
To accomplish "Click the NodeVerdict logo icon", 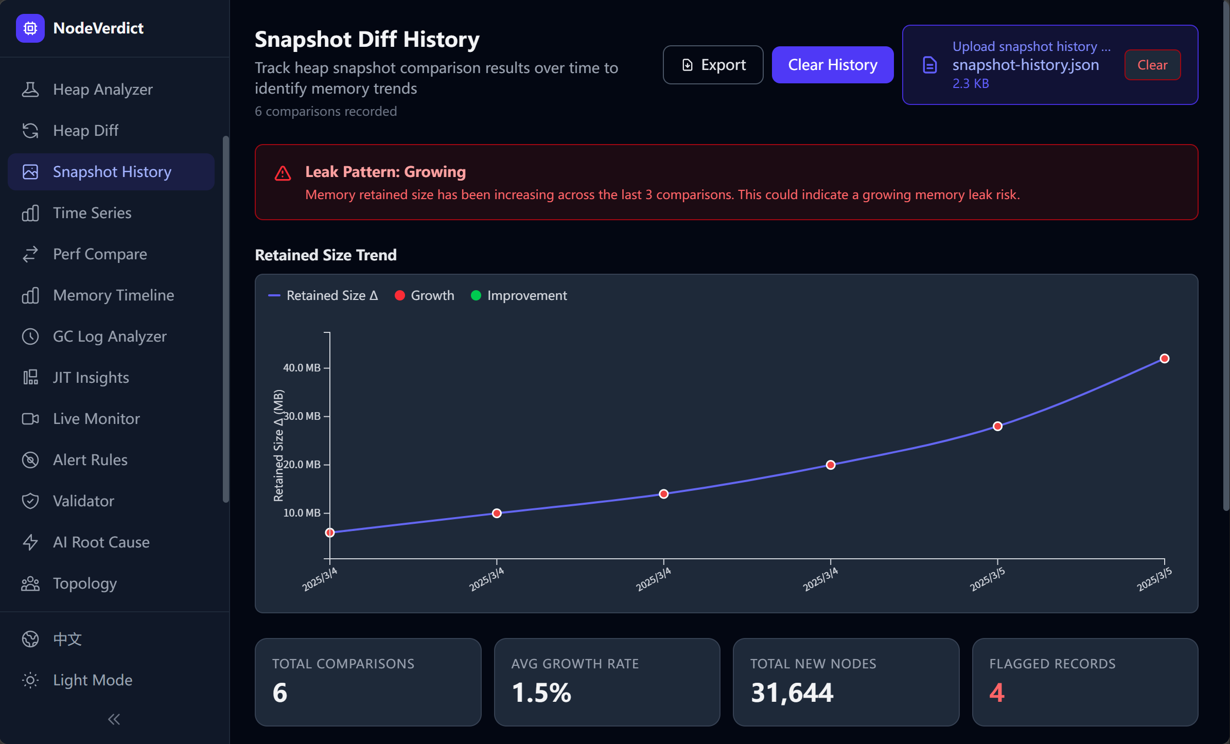I will [x=30, y=28].
